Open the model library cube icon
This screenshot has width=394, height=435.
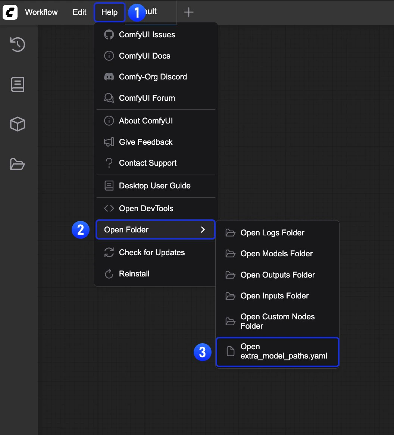[x=18, y=124]
